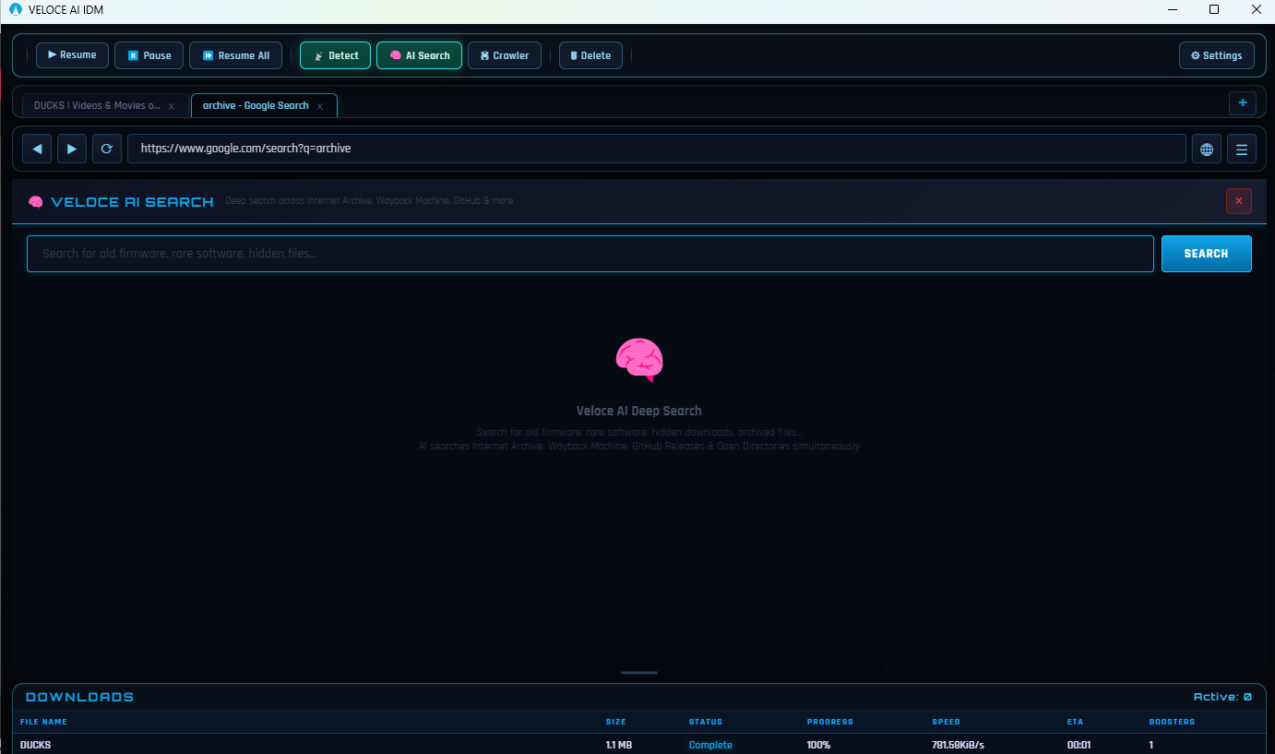
Task: Click the globe icon beside the address bar
Action: [1207, 149]
